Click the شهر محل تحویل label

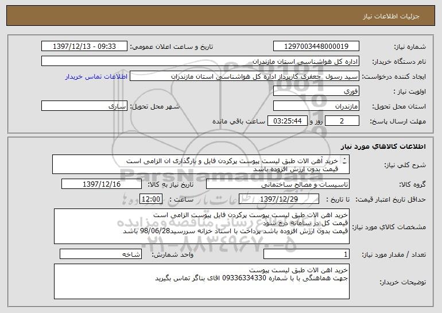[x=154, y=107]
